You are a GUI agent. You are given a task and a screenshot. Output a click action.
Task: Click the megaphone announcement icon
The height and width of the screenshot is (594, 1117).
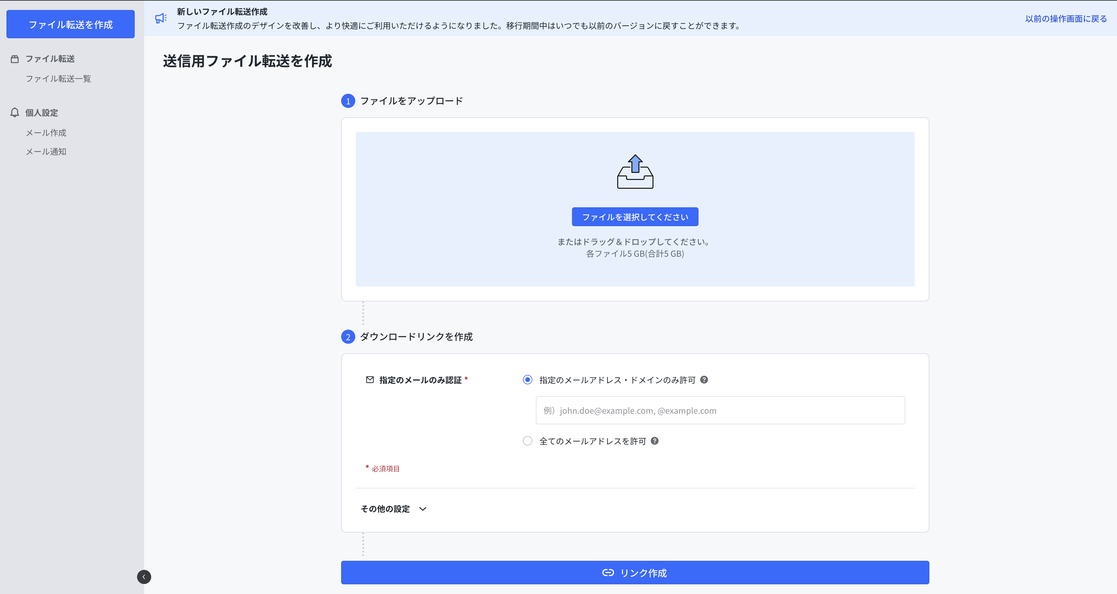pos(161,18)
